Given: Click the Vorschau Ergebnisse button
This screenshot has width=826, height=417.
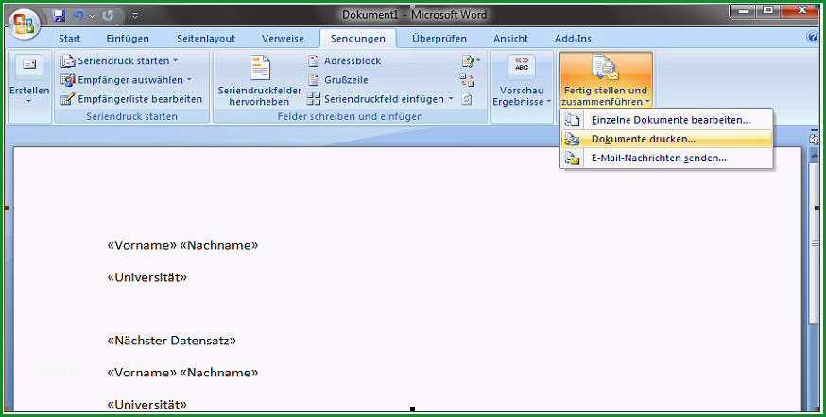Looking at the screenshot, I should 522,79.
